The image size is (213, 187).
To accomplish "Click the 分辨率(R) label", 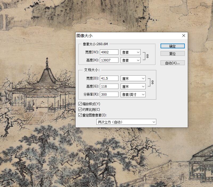I will tap(91, 94).
